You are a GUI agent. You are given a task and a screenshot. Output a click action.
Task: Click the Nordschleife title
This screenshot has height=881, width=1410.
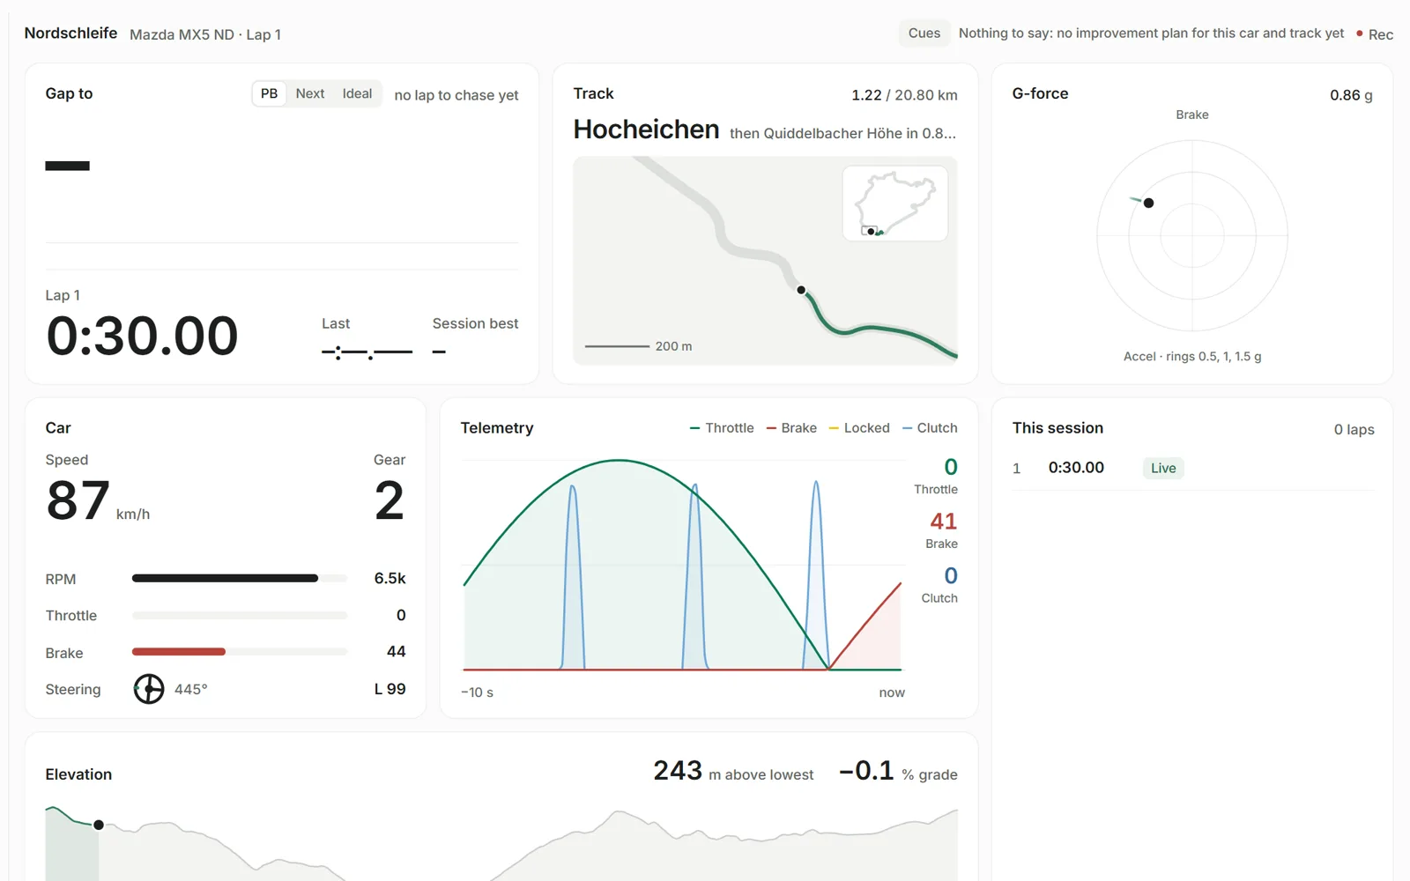click(70, 33)
